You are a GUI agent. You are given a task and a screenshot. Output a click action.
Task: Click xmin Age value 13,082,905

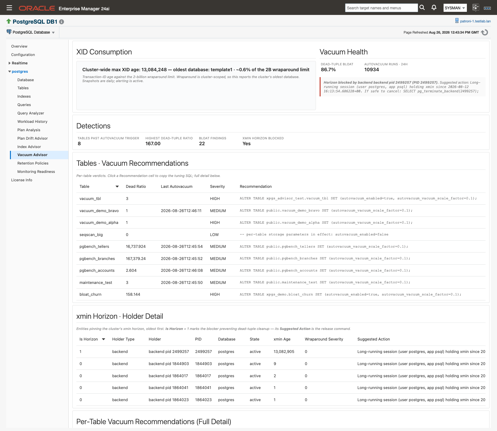click(284, 352)
